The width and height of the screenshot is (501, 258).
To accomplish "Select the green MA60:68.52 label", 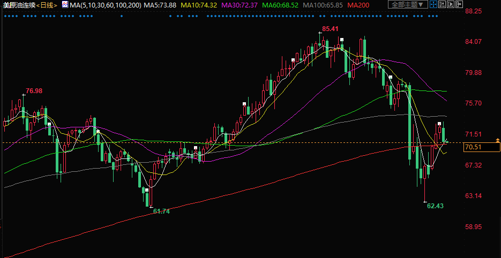I will [280, 5].
